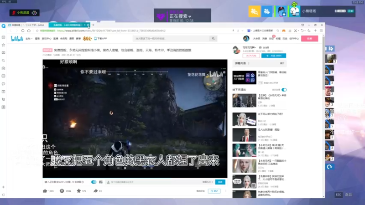Click the like thumbs-up icon below video
This screenshot has height=205, width=365.
pyautogui.click(x=45, y=191)
